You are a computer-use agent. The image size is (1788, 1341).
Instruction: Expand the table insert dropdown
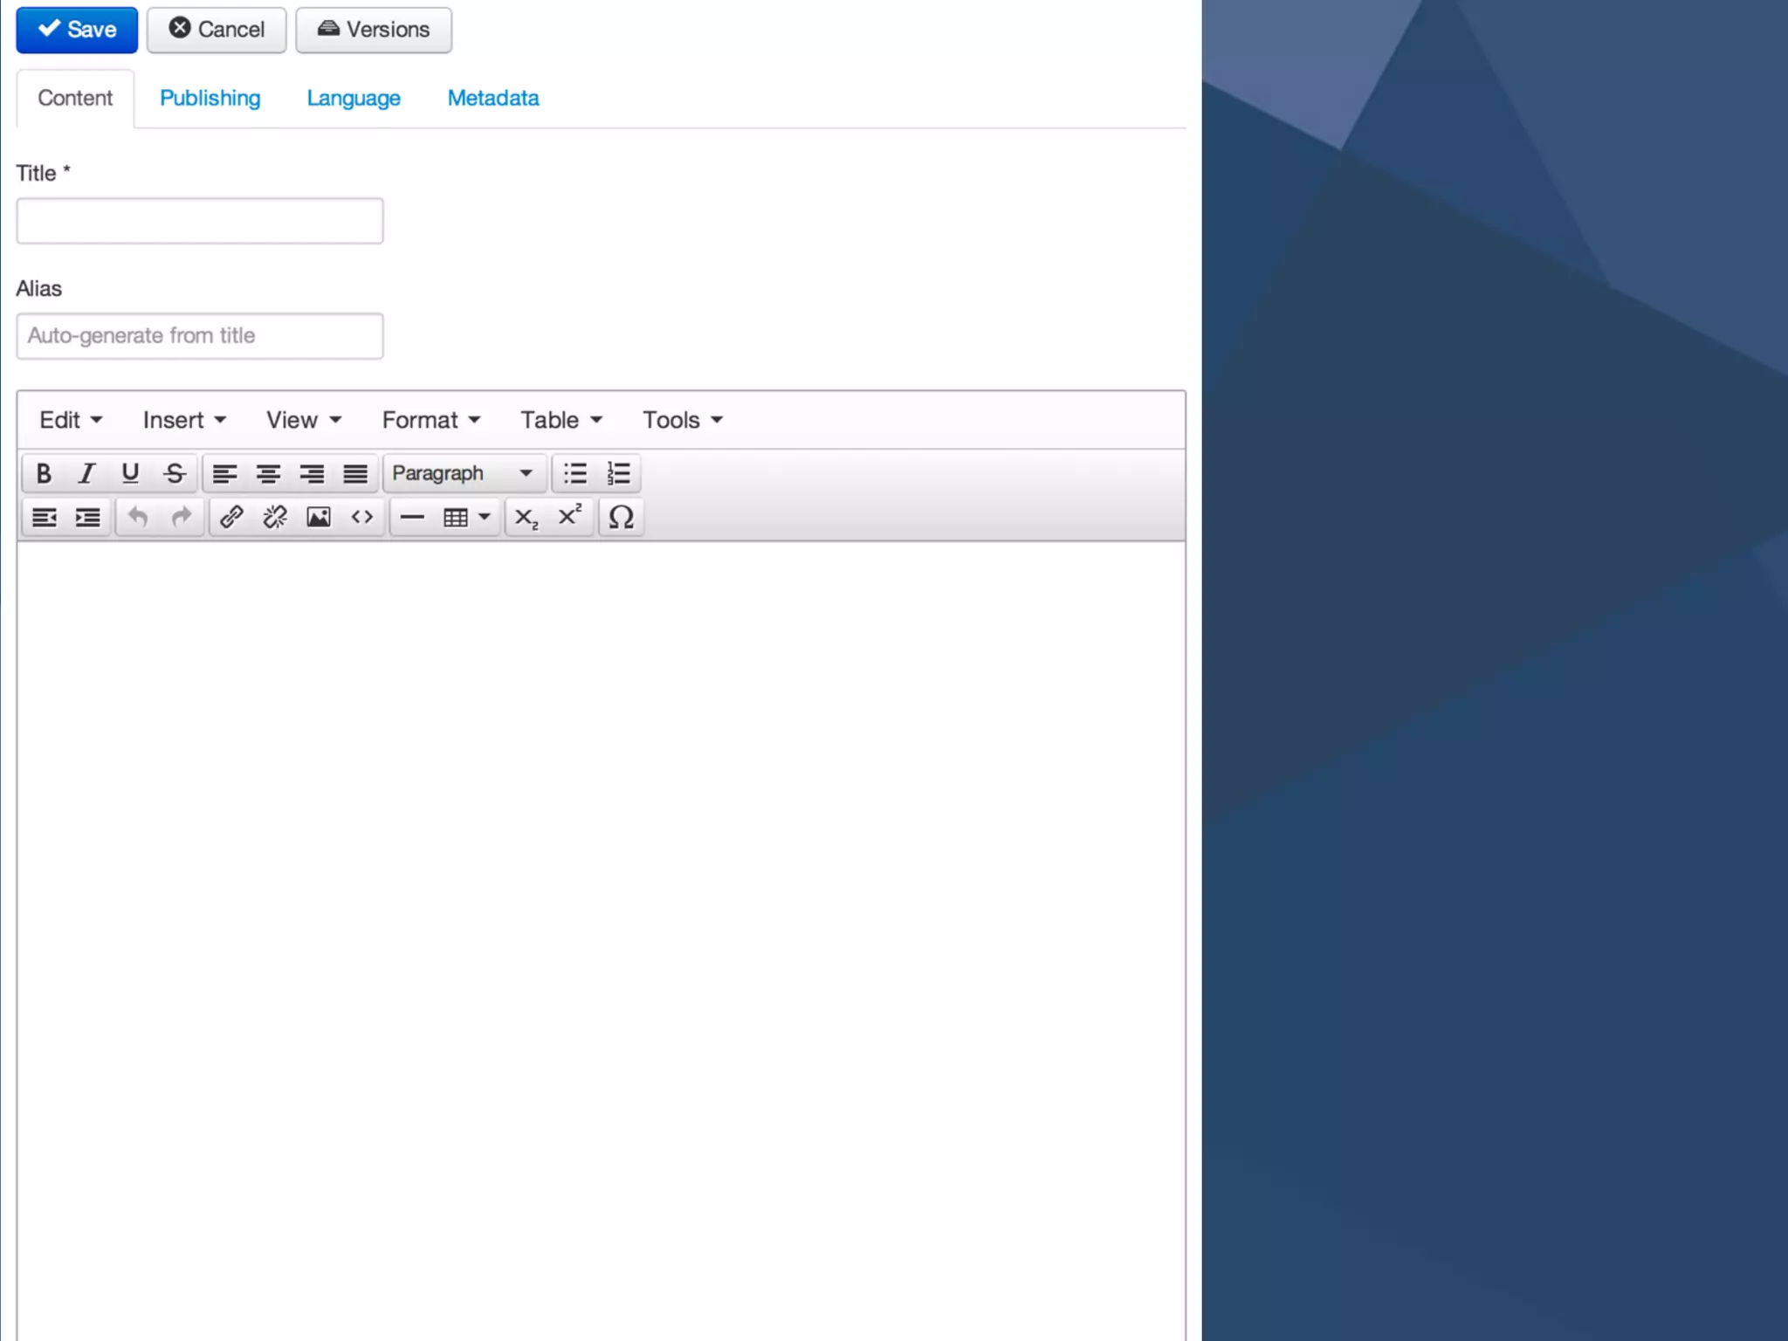(x=485, y=517)
